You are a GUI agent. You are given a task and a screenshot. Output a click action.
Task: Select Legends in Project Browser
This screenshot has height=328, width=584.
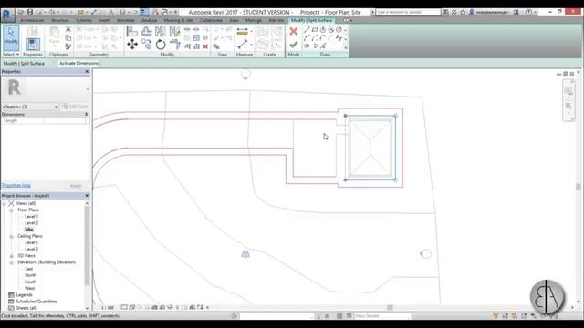pyautogui.click(x=25, y=295)
